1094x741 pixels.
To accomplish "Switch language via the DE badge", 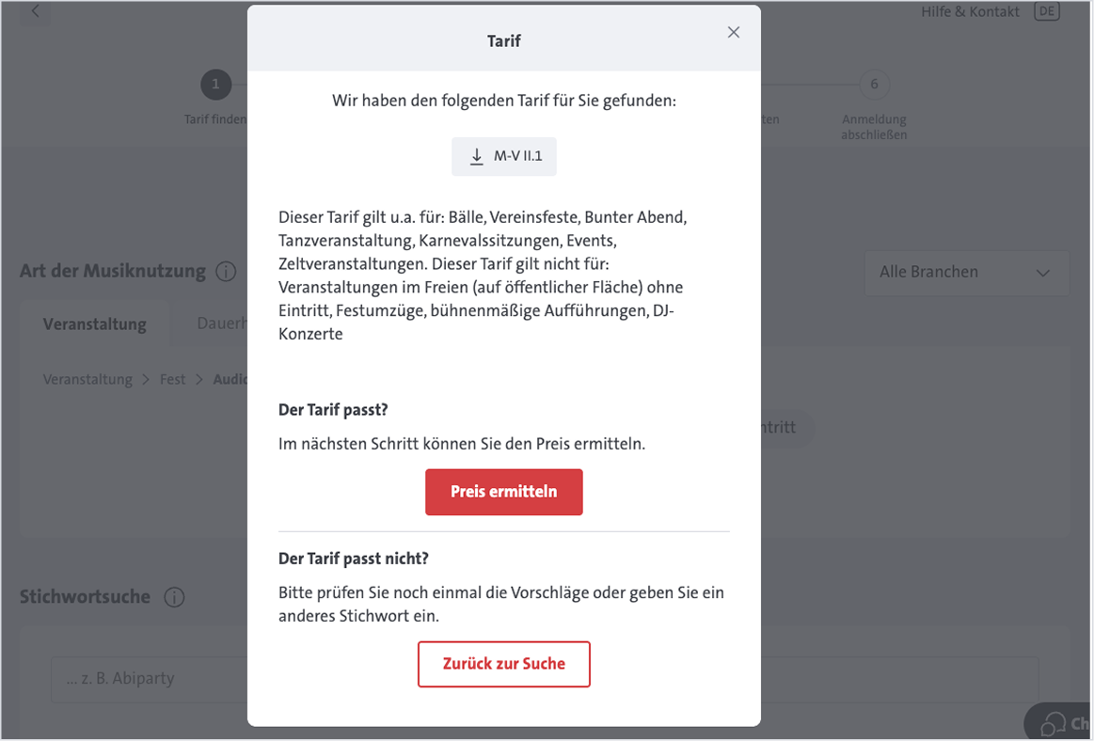I will pos(1047,12).
